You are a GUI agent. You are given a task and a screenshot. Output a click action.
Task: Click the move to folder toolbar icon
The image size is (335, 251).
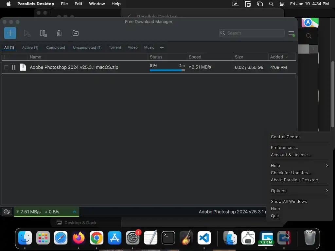(x=76, y=33)
